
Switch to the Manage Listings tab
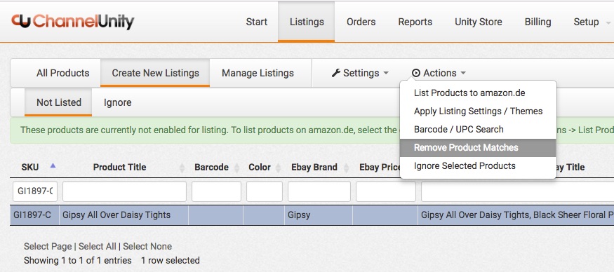pos(258,73)
